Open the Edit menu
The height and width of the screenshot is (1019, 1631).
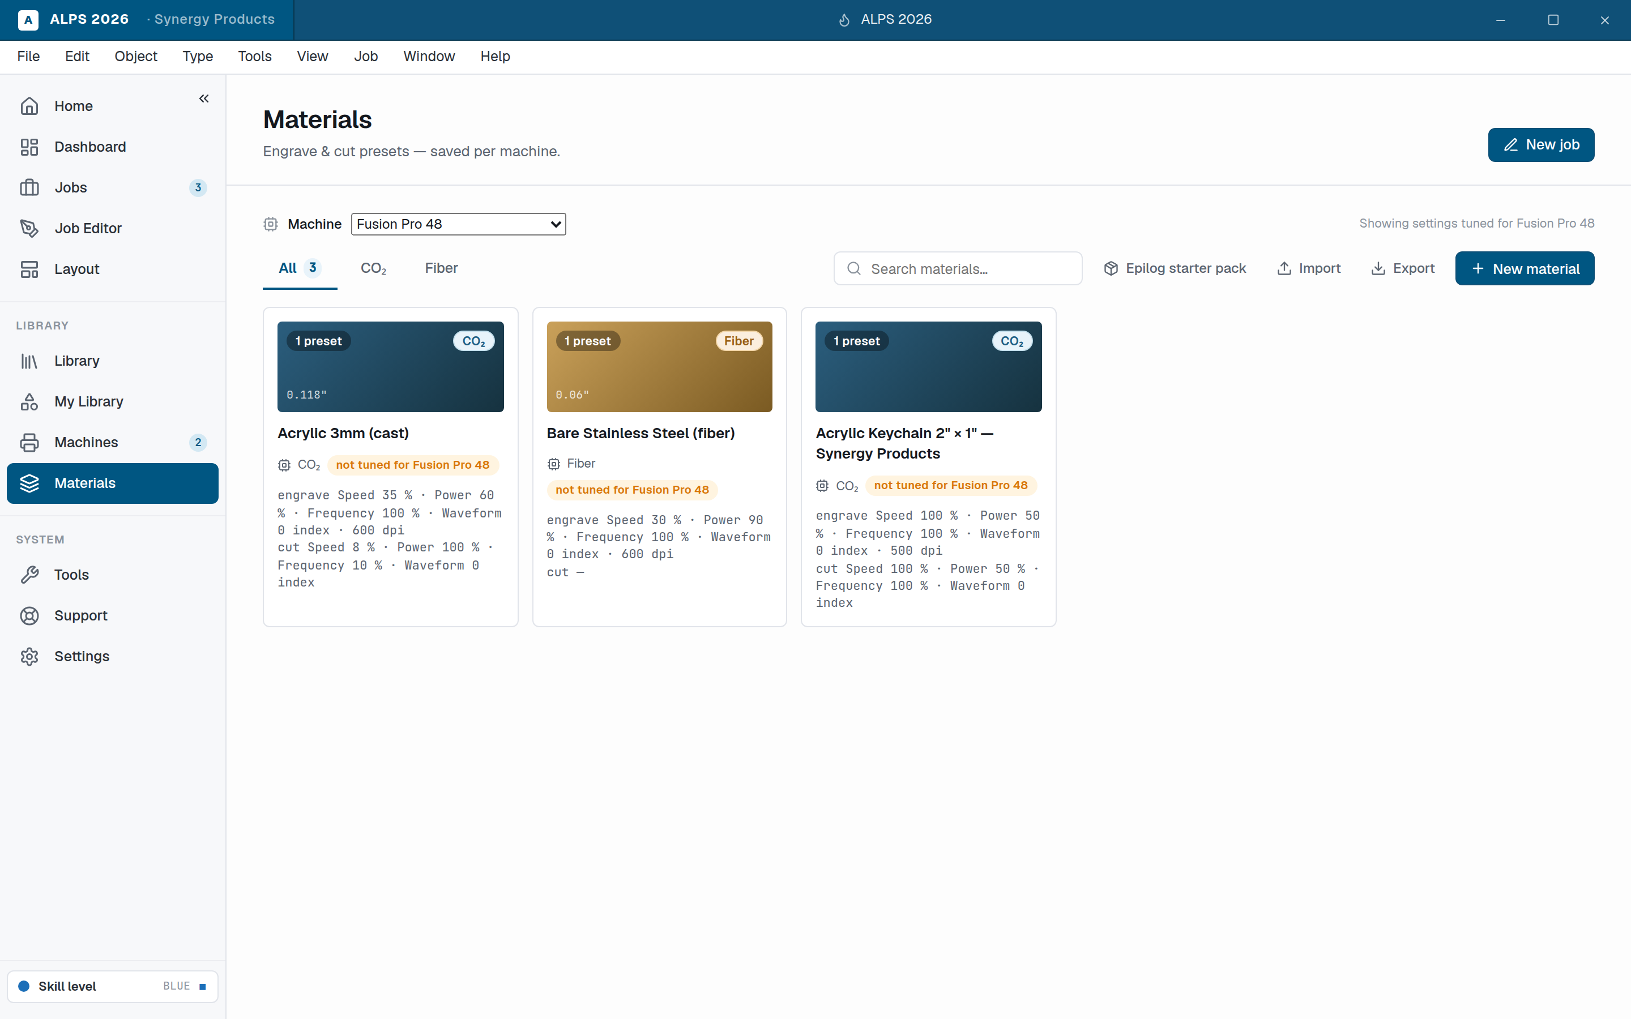(77, 57)
